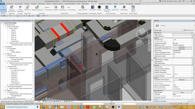195x109 pixels.
Task: Collapse the 00-Координация tree node
Action: pos(4,25)
